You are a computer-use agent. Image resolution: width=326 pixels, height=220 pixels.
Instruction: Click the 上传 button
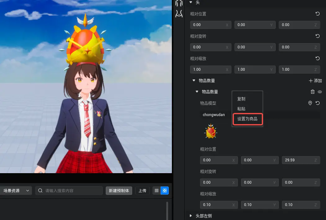click(142, 191)
